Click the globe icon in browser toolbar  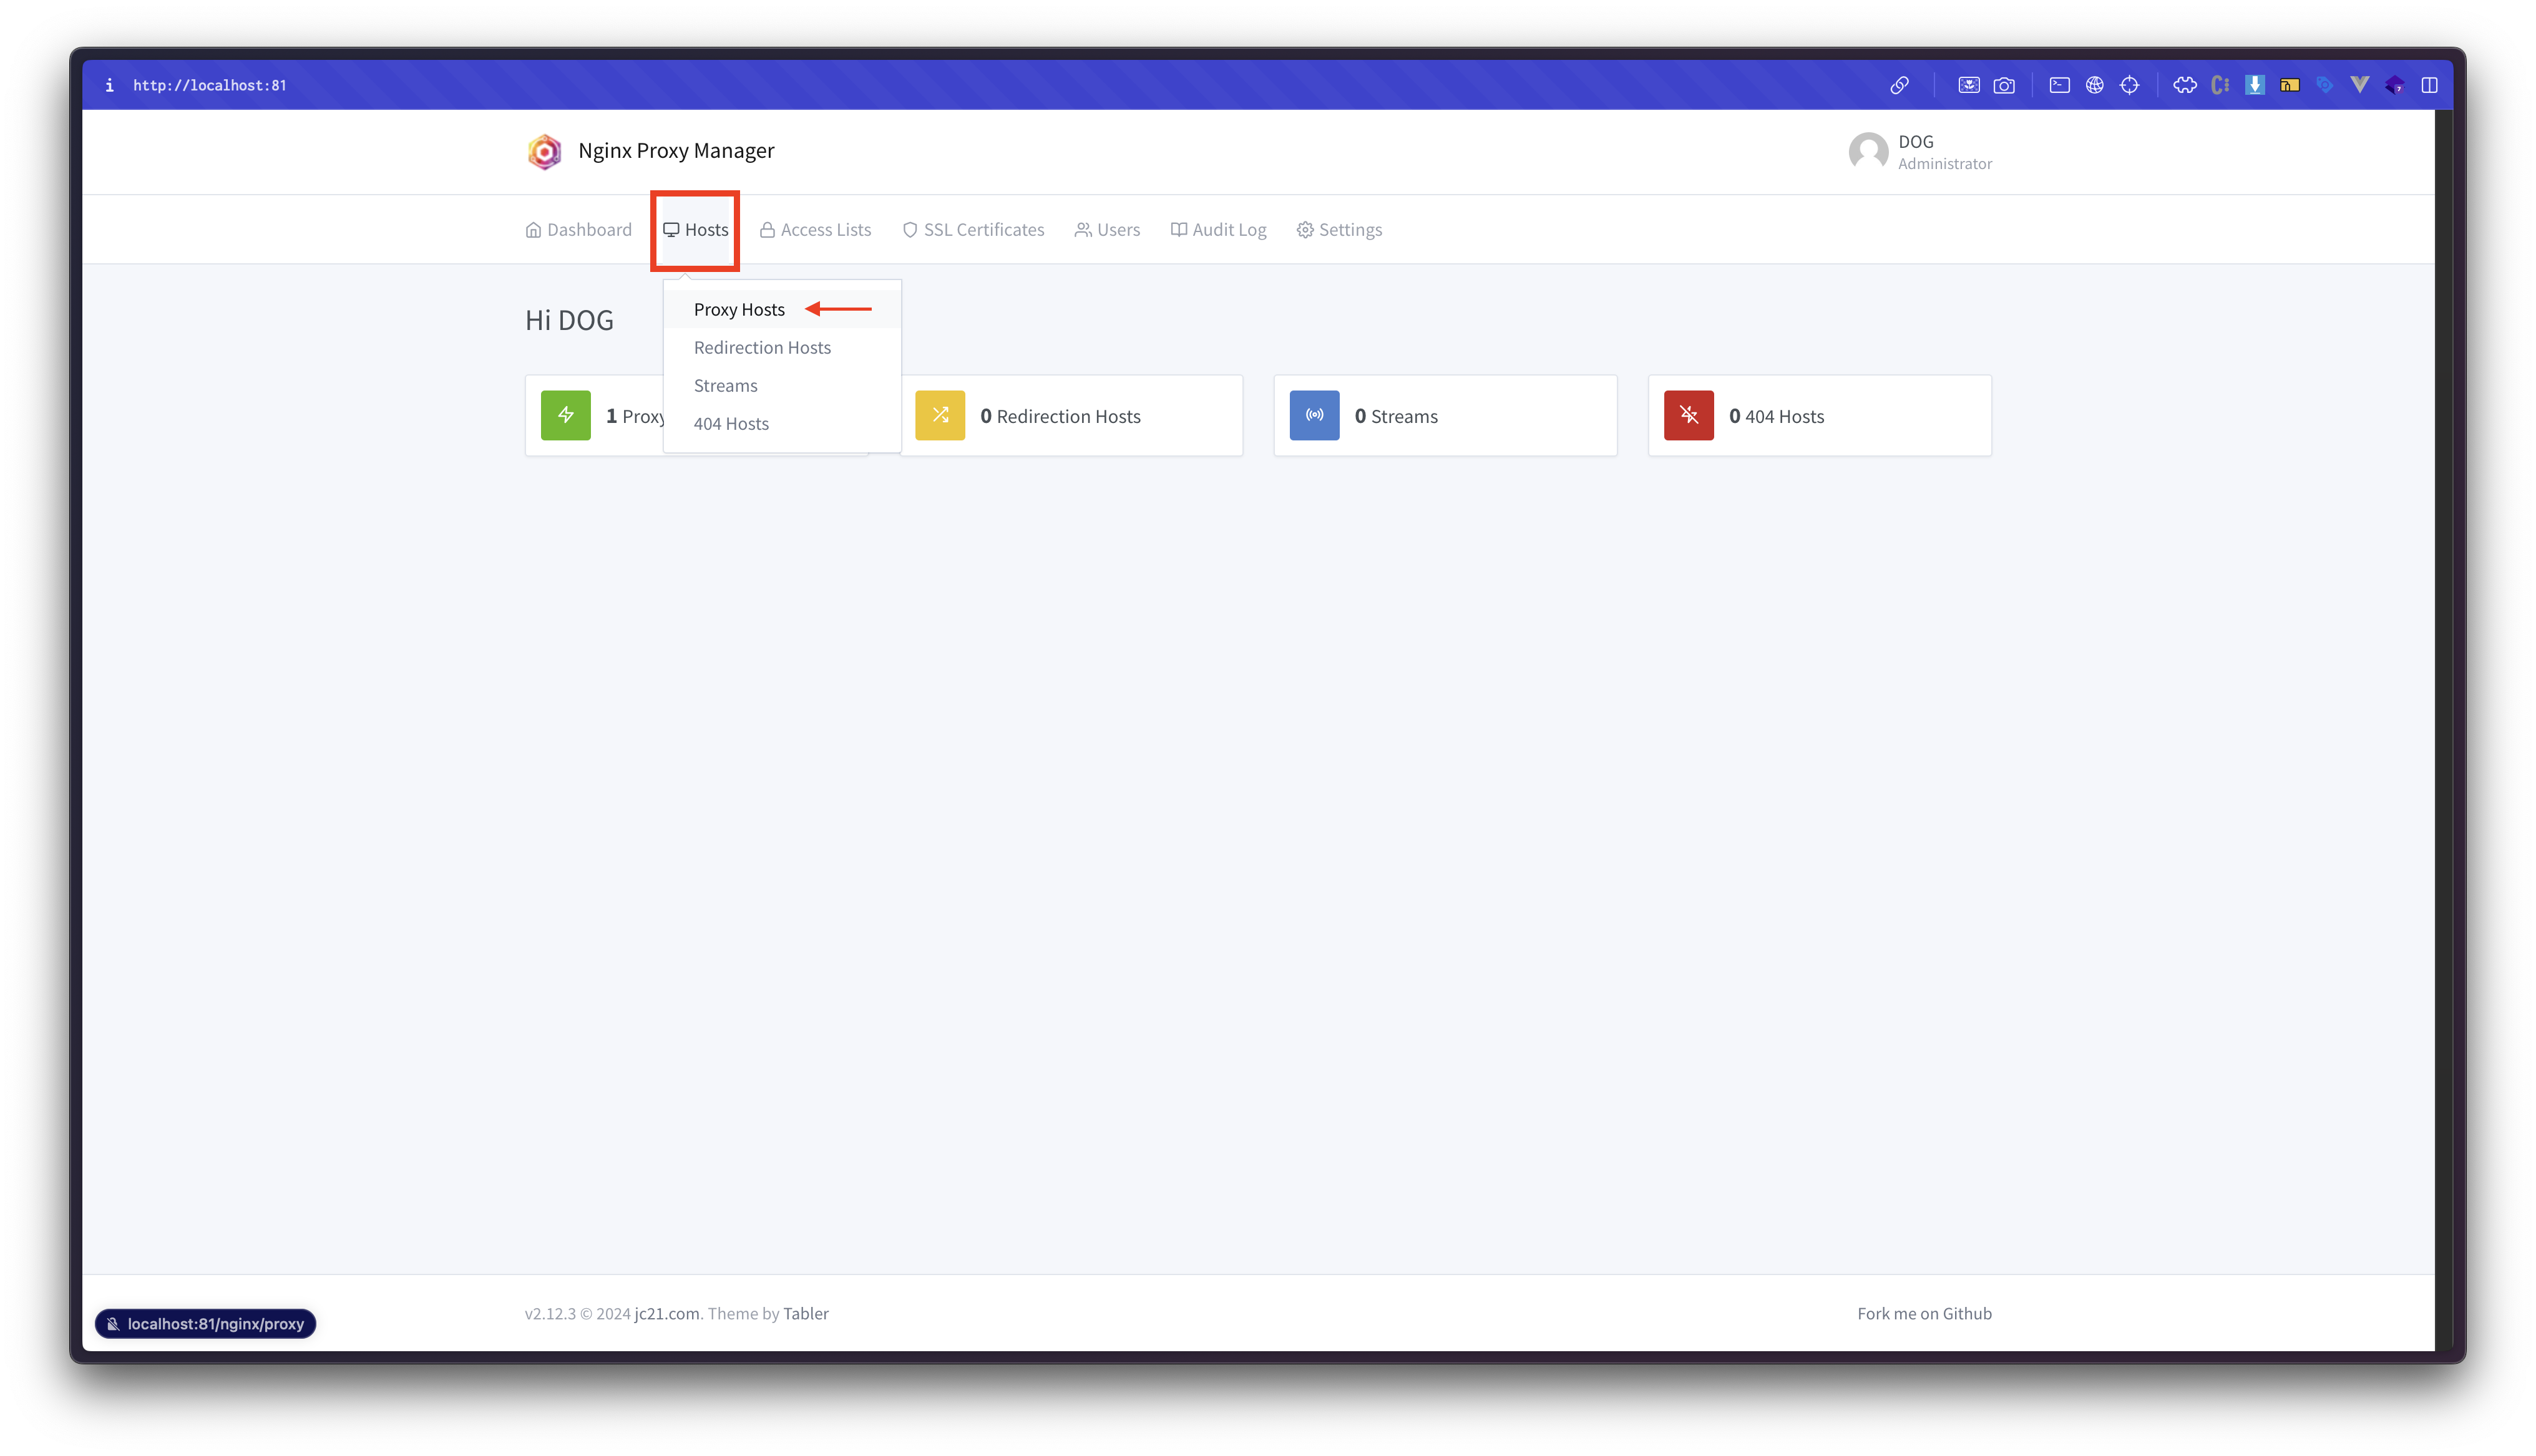2094,85
